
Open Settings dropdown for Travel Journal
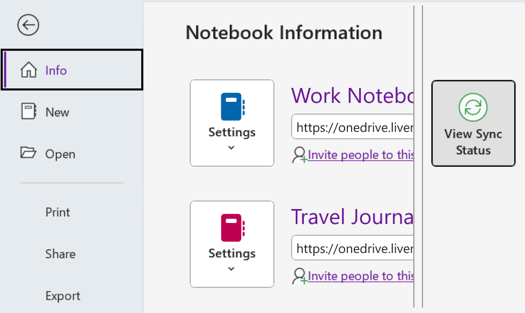pos(232,256)
